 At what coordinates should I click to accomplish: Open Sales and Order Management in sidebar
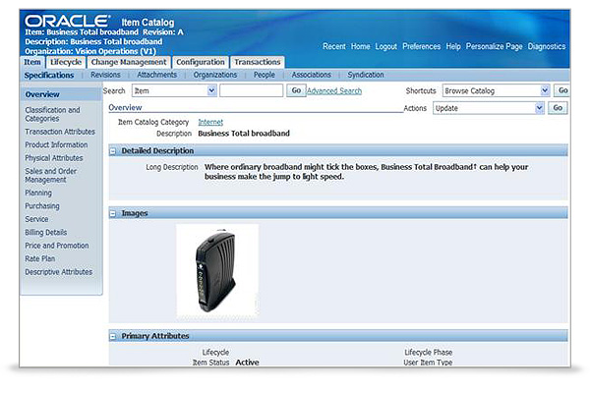(51, 175)
